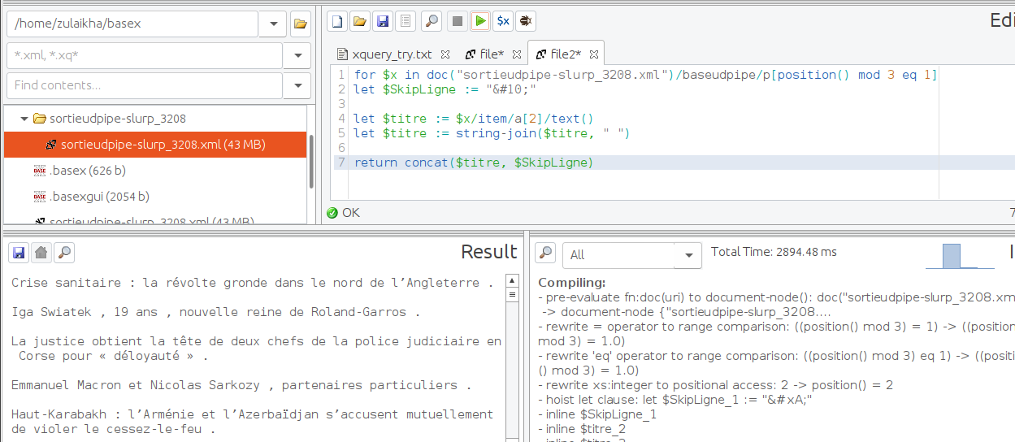
Task: Click scroll up arrow in Result panel
Action: [x=512, y=281]
